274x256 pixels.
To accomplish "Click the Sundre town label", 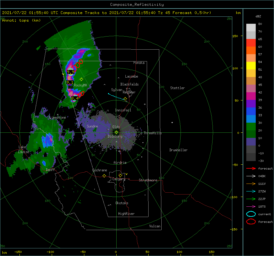I will [92, 126].
